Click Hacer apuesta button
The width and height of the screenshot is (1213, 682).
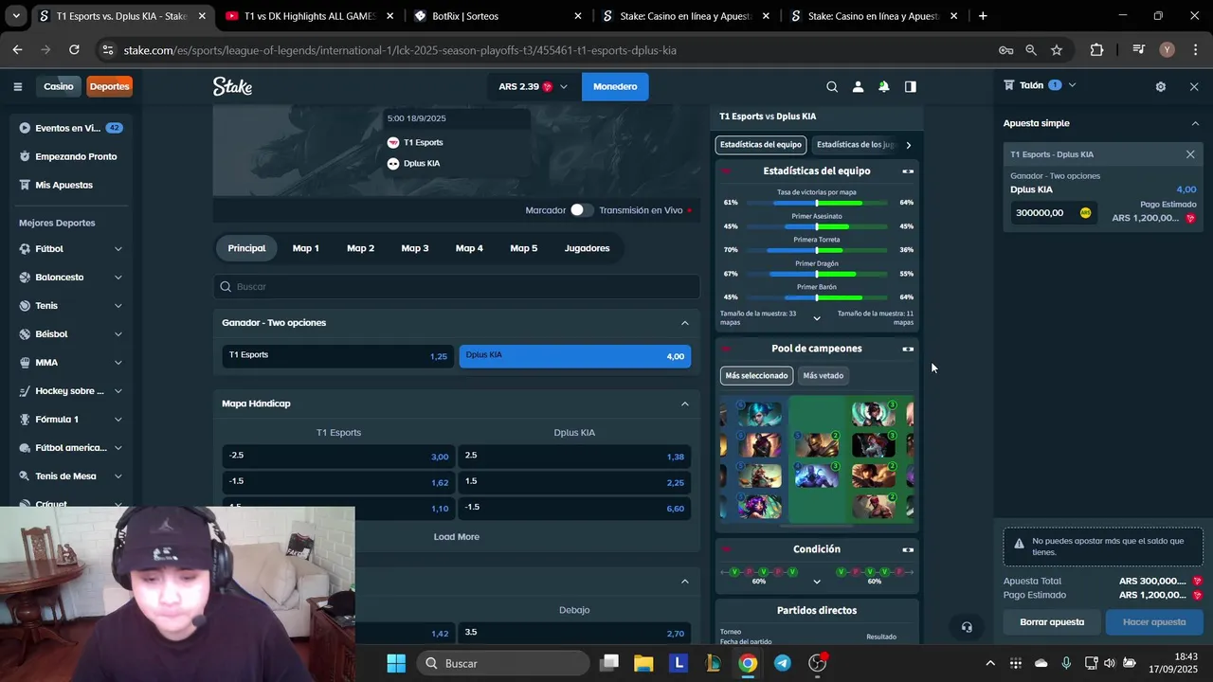tap(1154, 622)
